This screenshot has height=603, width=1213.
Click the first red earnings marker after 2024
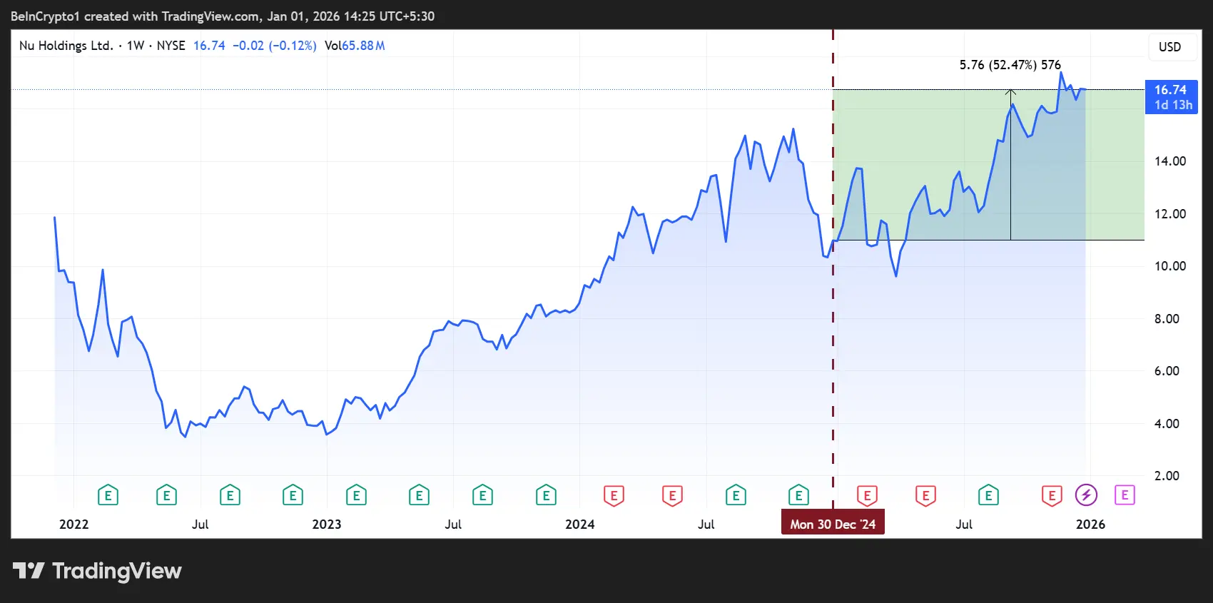point(614,495)
